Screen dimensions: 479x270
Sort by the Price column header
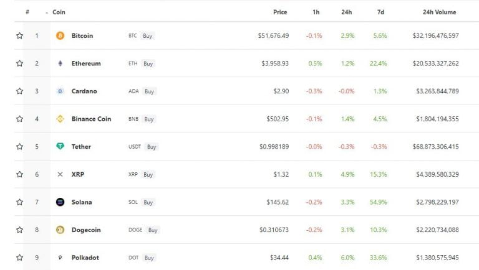[280, 12]
